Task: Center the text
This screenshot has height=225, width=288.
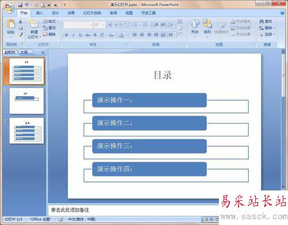Action: coord(142,35)
